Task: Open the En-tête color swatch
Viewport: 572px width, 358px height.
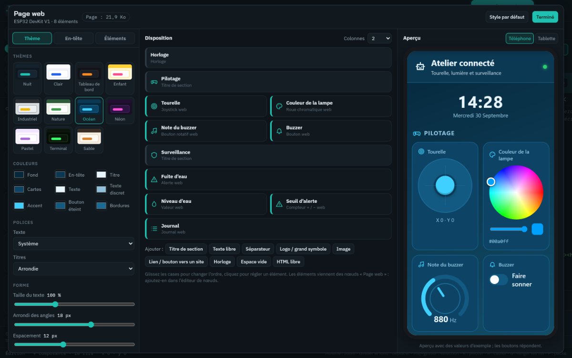Action: pyautogui.click(x=60, y=175)
